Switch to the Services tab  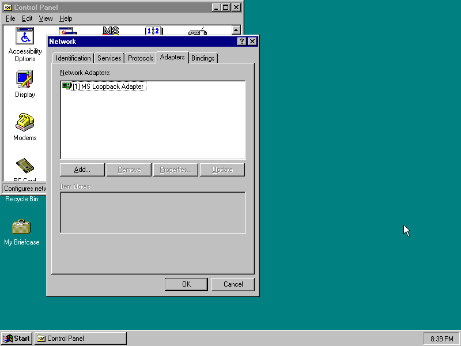(x=109, y=58)
